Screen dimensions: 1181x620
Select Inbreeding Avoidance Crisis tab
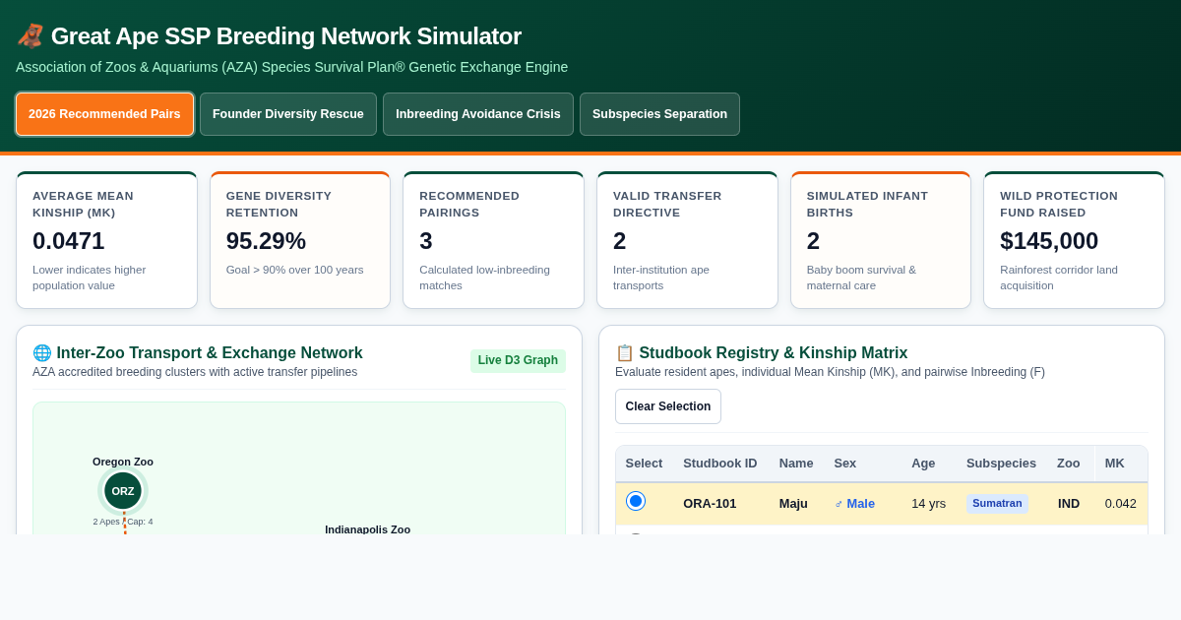(478, 114)
